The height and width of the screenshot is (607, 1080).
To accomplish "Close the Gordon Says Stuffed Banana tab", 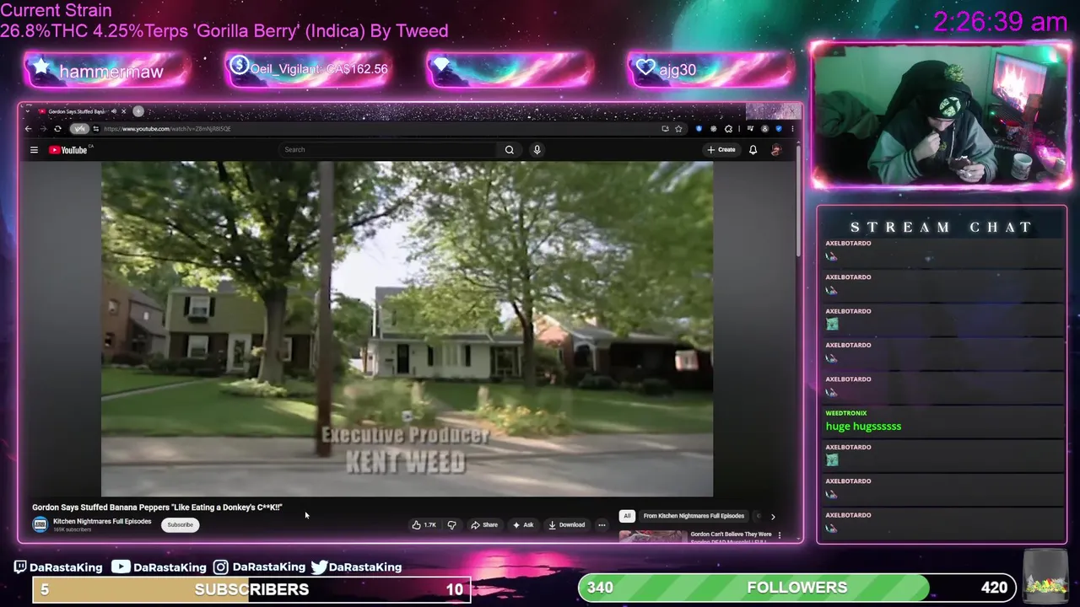I will 123,111.
